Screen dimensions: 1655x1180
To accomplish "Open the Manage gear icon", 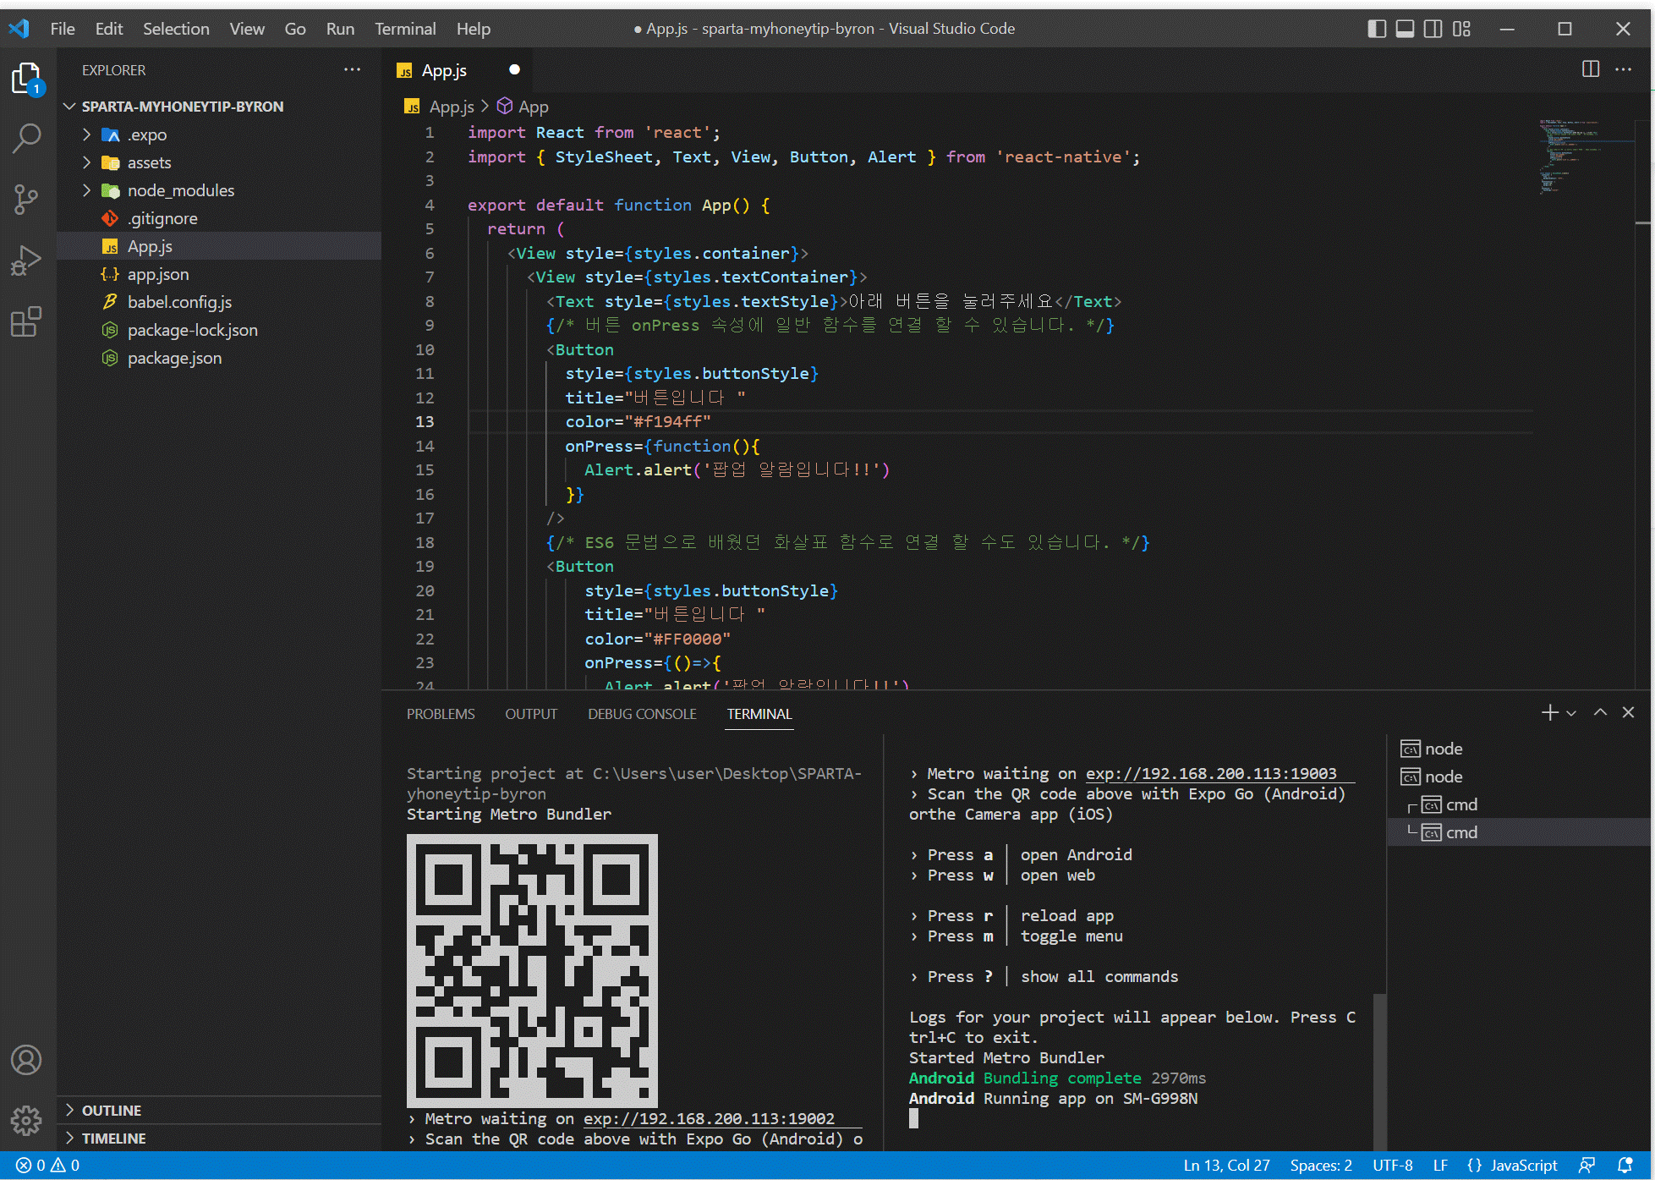I will (26, 1120).
